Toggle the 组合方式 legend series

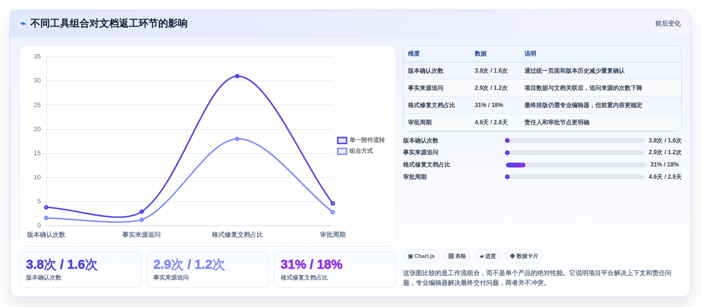355,151
